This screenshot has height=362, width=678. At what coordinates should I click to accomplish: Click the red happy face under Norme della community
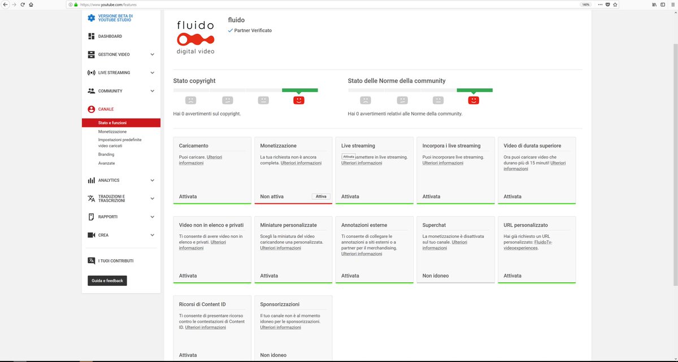click(473, 100)
